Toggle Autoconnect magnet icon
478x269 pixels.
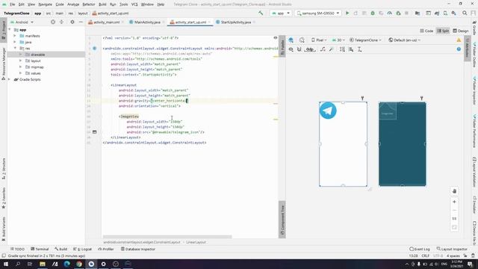pos(299,49)
